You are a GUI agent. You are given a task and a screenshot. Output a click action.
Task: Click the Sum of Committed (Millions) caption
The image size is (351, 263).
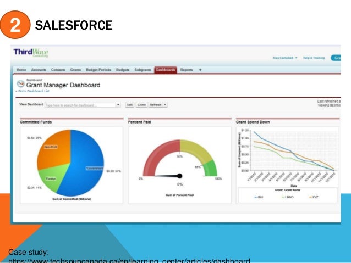pyautogui.click(x=72, y=199)
